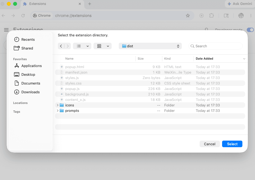Viewport: 255px width, 180px height.
Task: Sort by the Kind column header
Action: tap(167, 59)
